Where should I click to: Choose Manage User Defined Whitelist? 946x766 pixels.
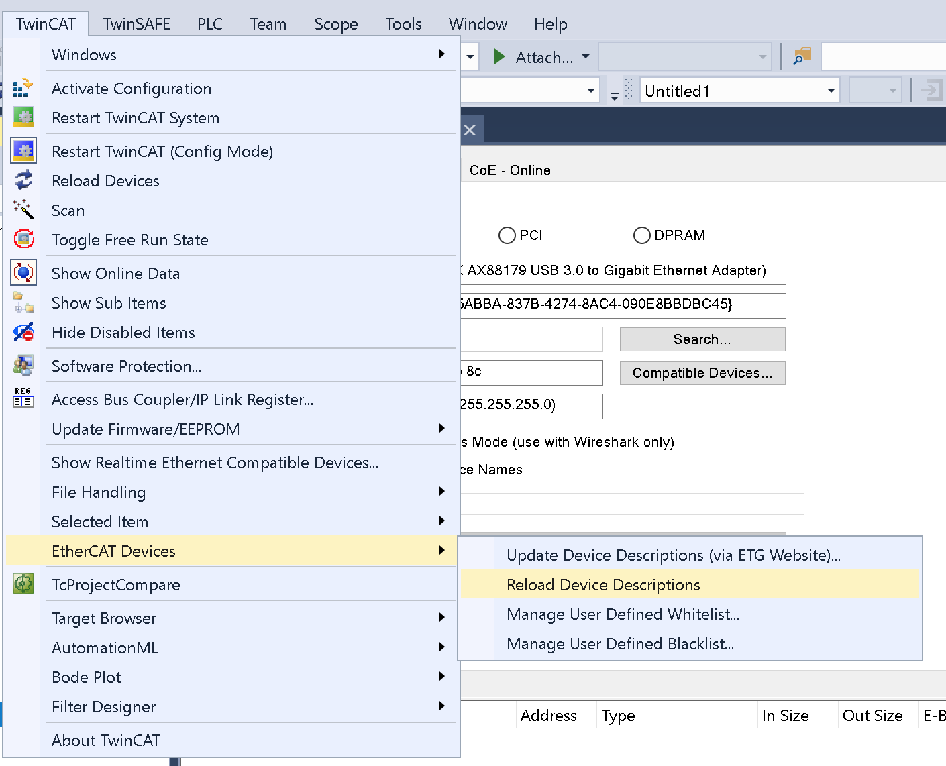[690, 614]
